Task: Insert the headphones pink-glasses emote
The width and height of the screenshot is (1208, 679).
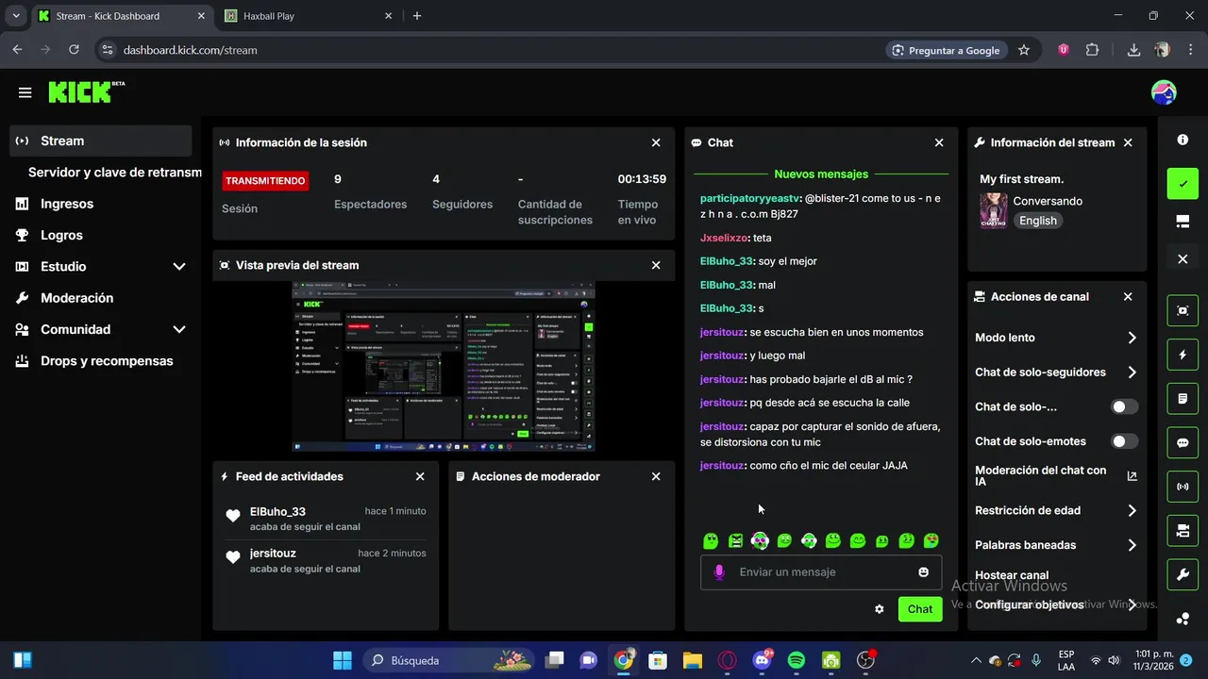Action: (x=760, y=540)
